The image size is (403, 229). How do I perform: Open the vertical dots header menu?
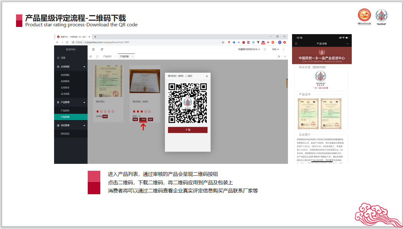tap(284, 49)
